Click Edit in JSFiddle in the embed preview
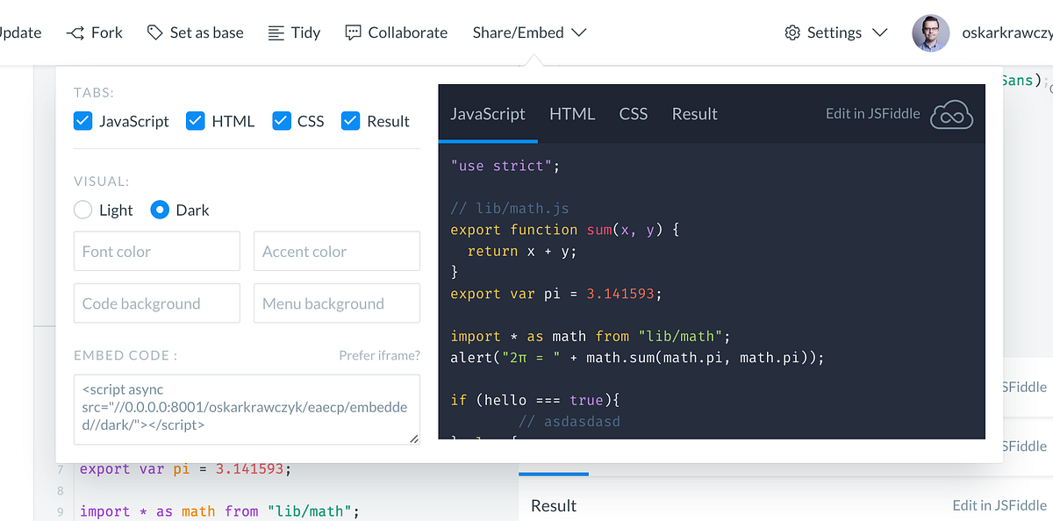1053x521 pixels. (870, 113)
